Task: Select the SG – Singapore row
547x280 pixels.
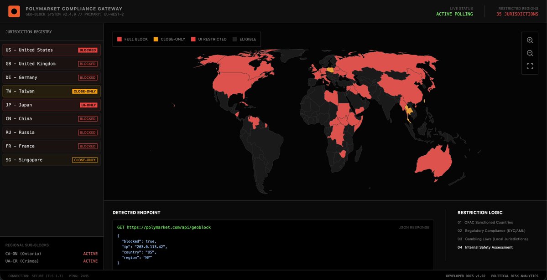Action: (x=52, y=160)
